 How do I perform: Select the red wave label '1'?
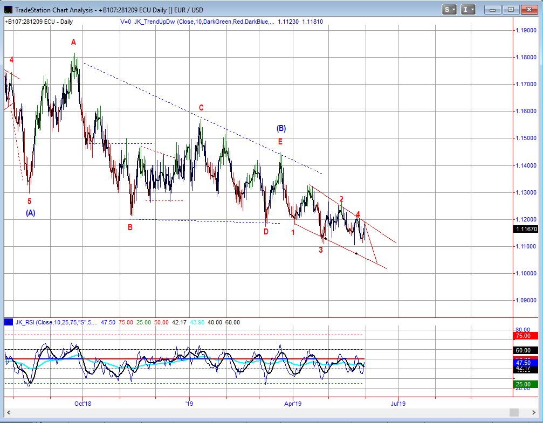click(293, 233)
